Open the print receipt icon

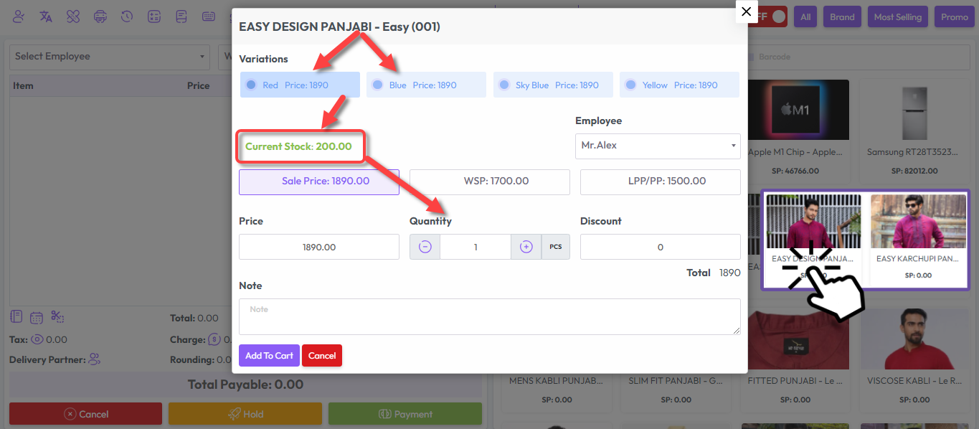pos(100,16)
